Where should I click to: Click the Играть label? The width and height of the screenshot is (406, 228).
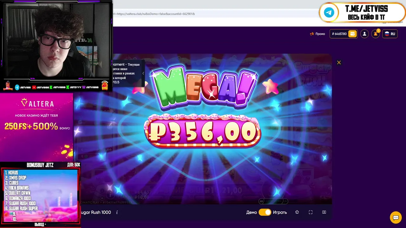point(280,212)
